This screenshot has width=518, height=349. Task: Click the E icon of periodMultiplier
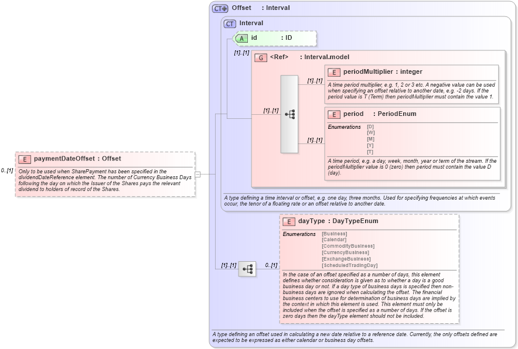tap(334, 73)
